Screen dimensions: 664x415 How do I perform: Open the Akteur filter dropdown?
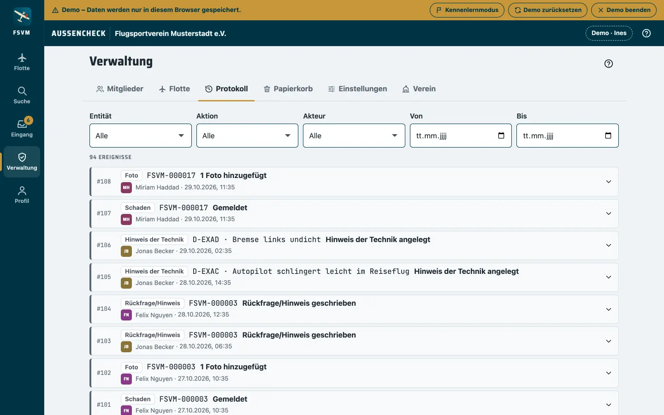[x=354, y=136]
